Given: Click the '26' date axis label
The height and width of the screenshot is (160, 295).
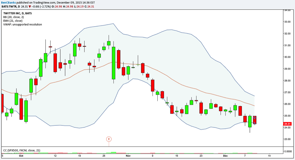Looking at the screenshot, I should (104, 156).
